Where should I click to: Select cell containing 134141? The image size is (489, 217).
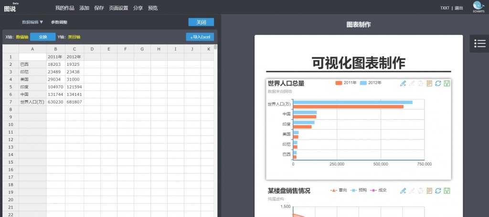pos(74,94)
